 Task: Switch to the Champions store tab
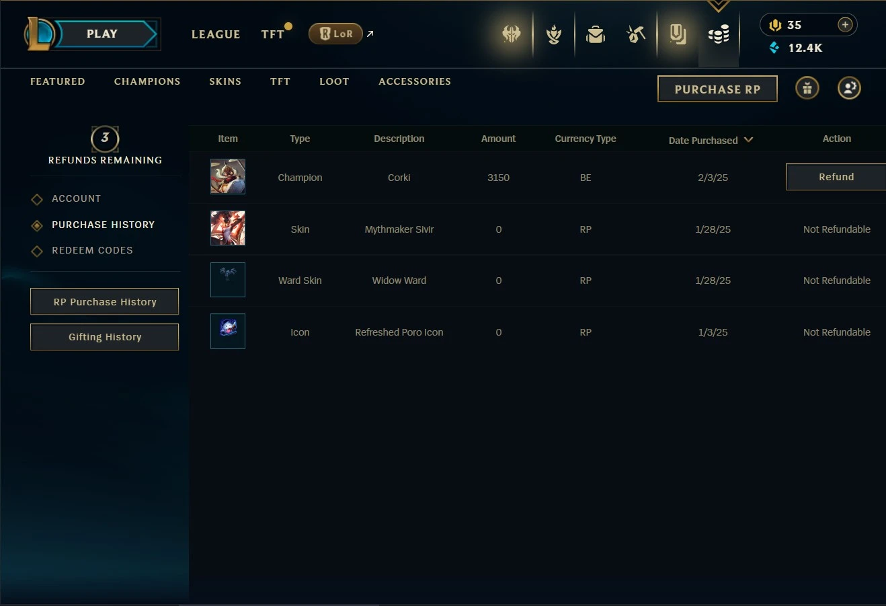pos(147,81)
